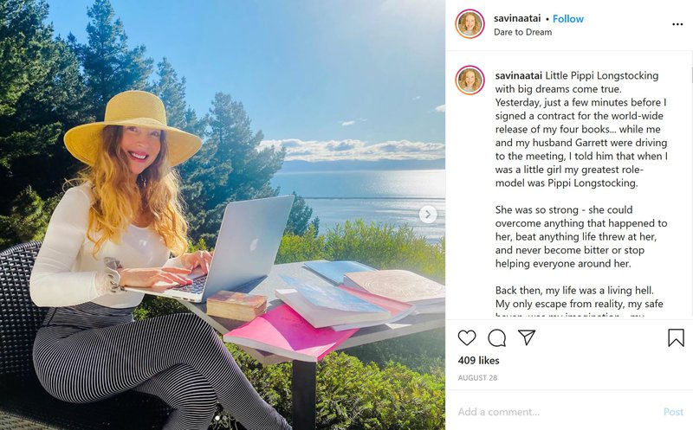Image resolution: width=693 pixels, height=430 pixels.
Task: Select the carousel position dot indicator
Action: [217, 417]
